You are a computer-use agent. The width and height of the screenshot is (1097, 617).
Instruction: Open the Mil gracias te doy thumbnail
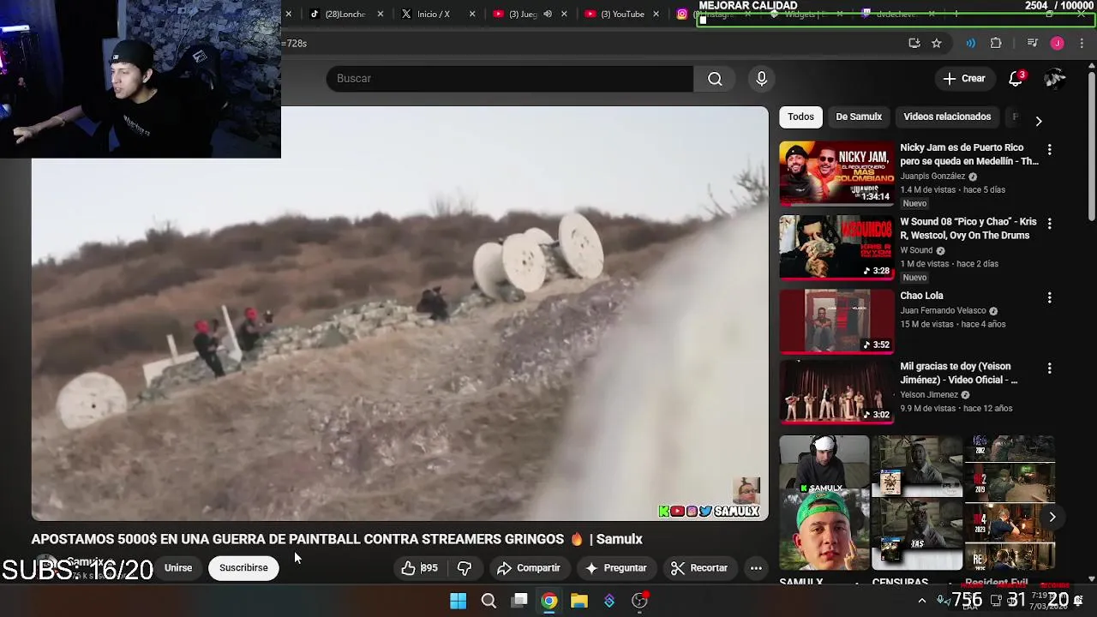click(x=836, y=392)
